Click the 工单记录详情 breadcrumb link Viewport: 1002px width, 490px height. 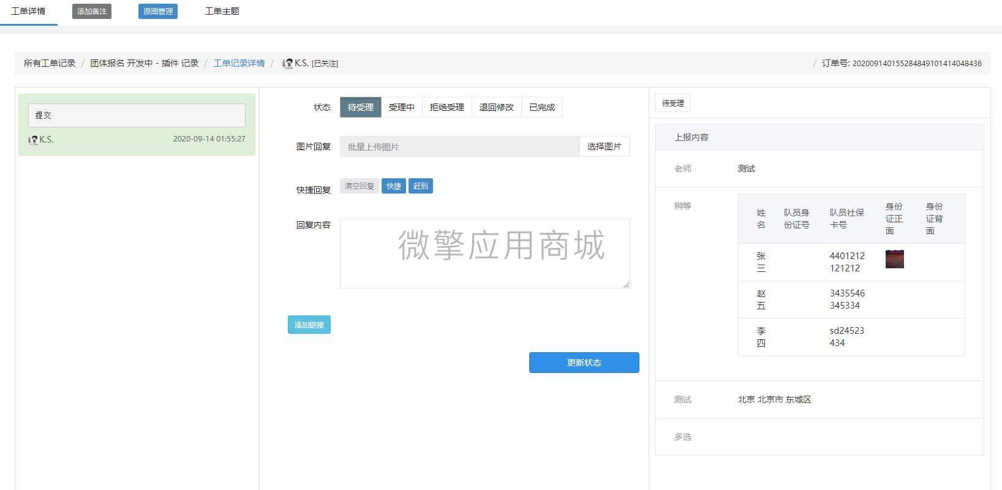(239, 63)
